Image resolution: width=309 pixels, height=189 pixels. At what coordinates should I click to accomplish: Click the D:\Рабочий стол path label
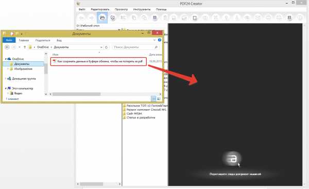tap(88, 26)
